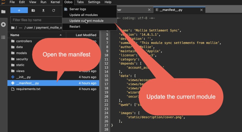Click the Upload Files toolbar icon

tap(43, 10)
